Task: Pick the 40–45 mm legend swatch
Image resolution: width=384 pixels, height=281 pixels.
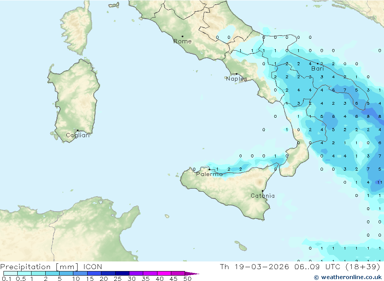Action: click(x=164, y=273)
